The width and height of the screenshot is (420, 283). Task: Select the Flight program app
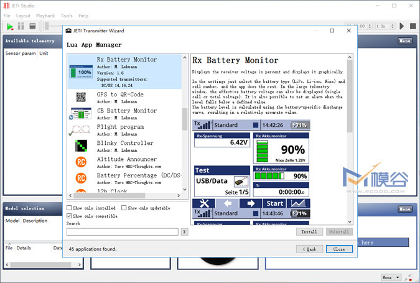[124, 130]
